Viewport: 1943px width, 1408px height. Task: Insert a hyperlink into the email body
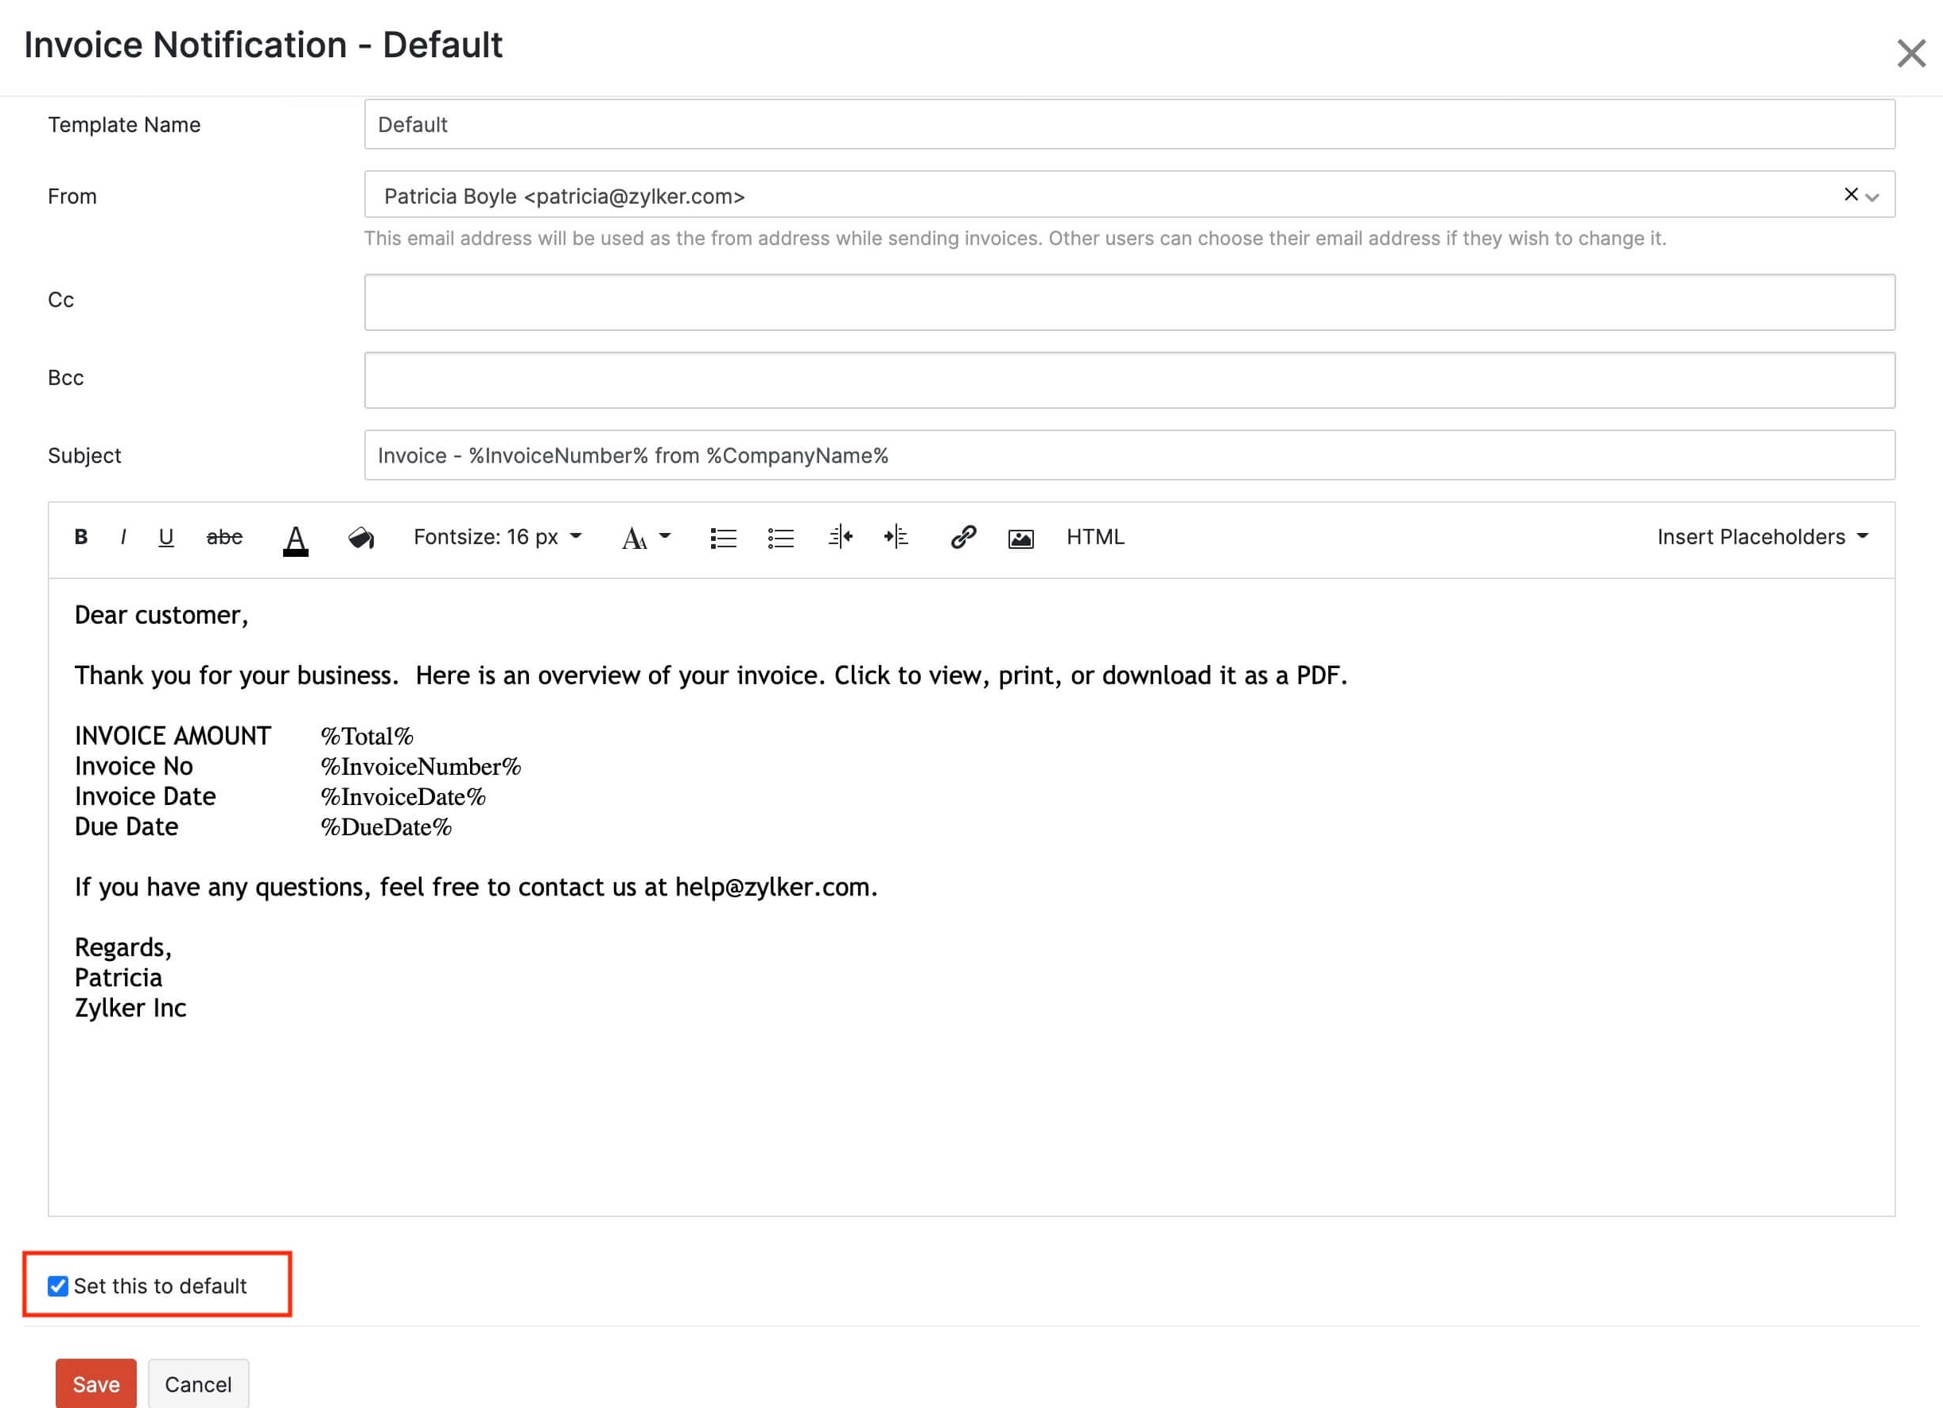[962, 537]
